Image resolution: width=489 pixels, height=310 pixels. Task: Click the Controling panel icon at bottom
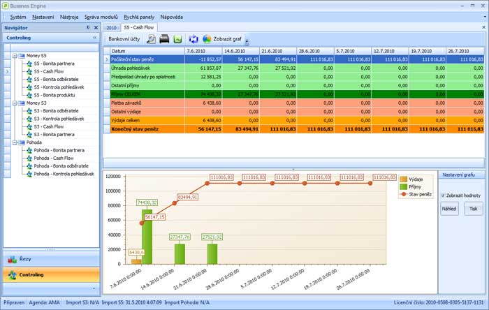click(x=12, y=275)
